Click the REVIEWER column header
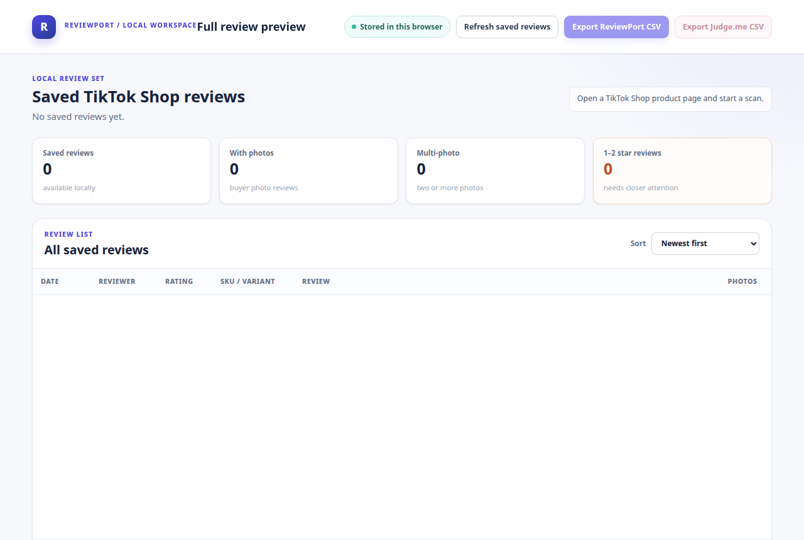This screenshot has height=540, width=804. coord(117,281)
